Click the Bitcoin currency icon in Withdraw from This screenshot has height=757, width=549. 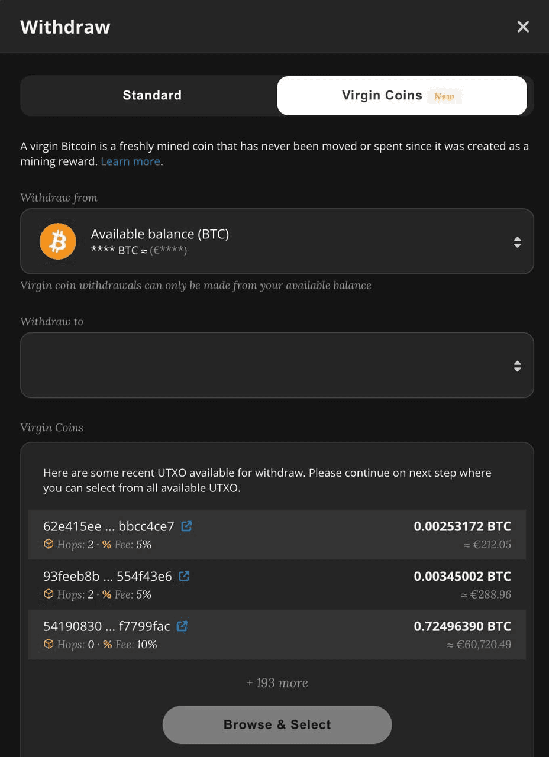click(57, 241)
